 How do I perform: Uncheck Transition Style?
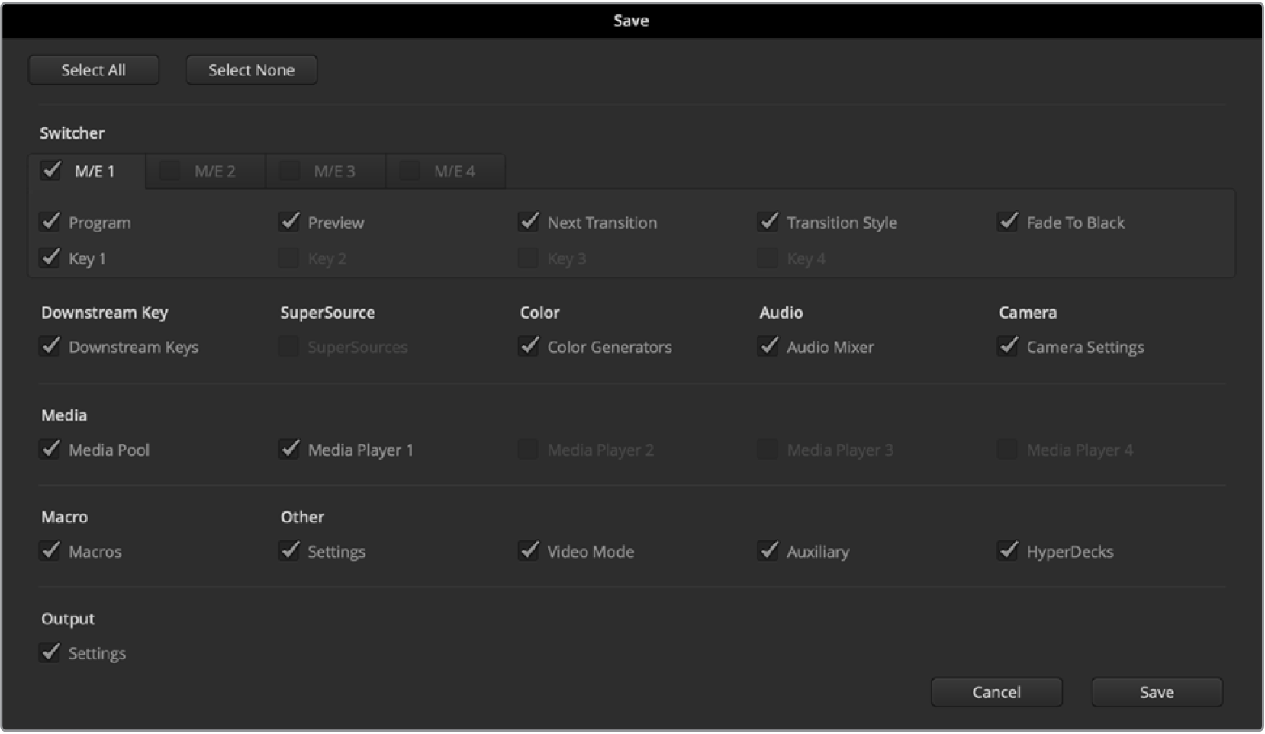click(x=768, y=222)
